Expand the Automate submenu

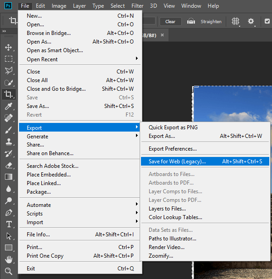click(80, 205)
